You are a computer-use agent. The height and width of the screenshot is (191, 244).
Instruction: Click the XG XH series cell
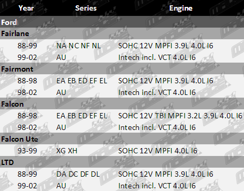[67, 151]
